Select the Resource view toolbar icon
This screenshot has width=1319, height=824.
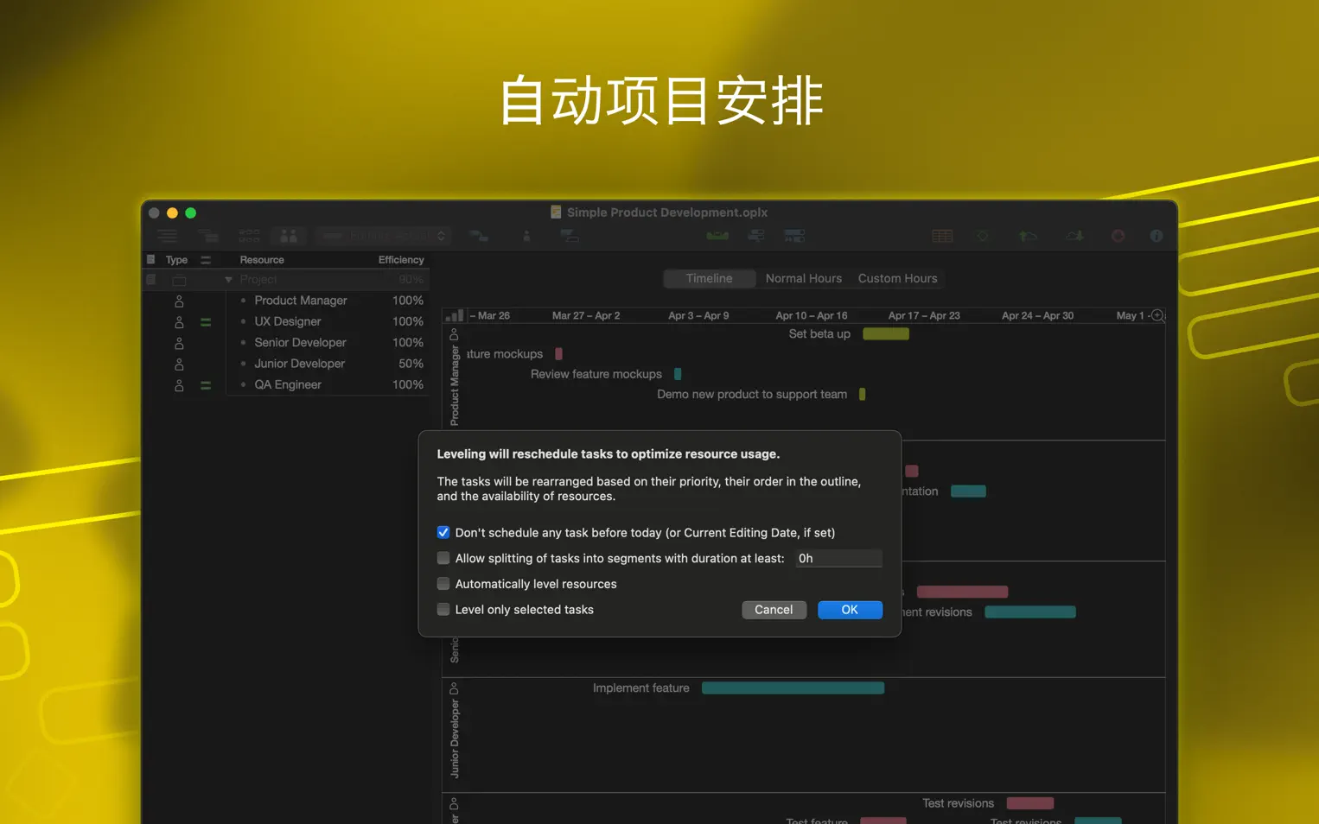(x=289, y=236)
